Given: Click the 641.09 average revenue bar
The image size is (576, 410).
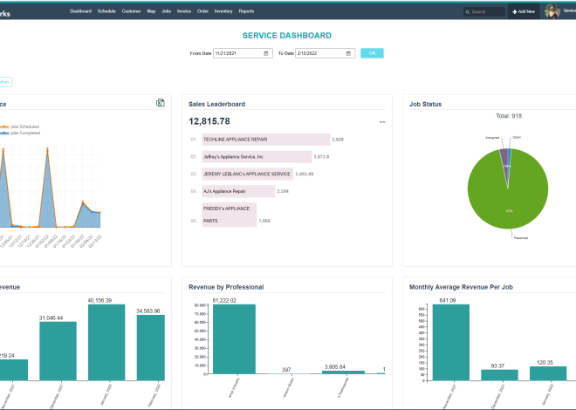Looking at the screenshot, I should [x=450, y=342].
